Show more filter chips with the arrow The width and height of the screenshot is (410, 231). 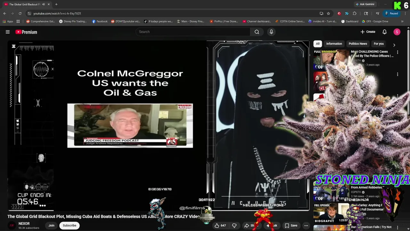394,45
